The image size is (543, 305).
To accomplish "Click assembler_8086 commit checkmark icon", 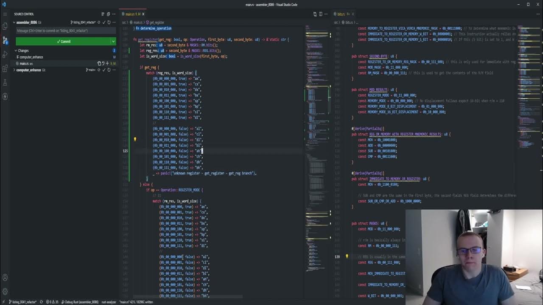I will click(x=104, y=22).
